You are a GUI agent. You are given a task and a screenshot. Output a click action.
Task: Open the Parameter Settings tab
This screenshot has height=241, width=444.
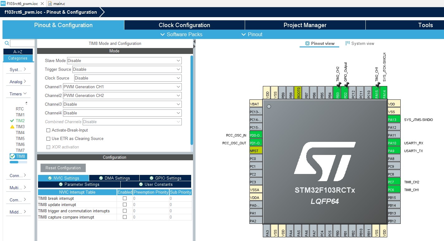[79, 184]
